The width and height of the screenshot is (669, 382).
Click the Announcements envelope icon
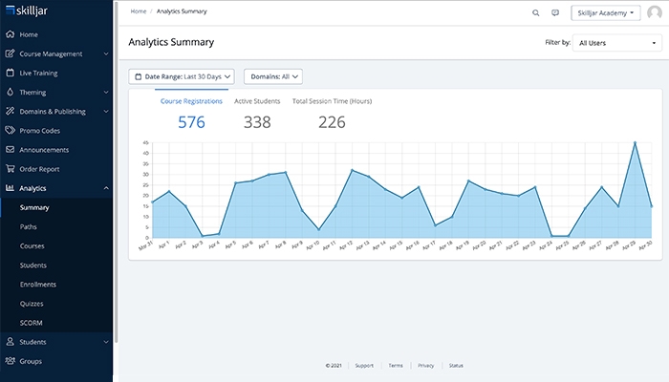tap(11, 150)
